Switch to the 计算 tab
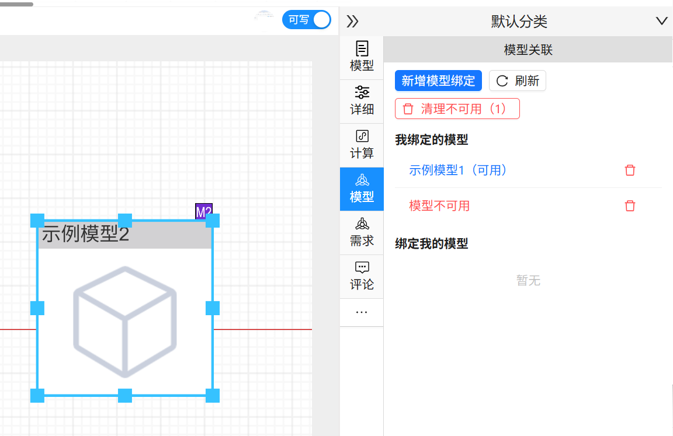Image resolution: width=673 pixels, height=436 pixels. [x=362, y=145]
